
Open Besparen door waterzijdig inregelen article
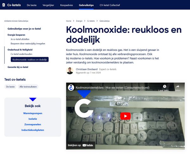[28, 44]
